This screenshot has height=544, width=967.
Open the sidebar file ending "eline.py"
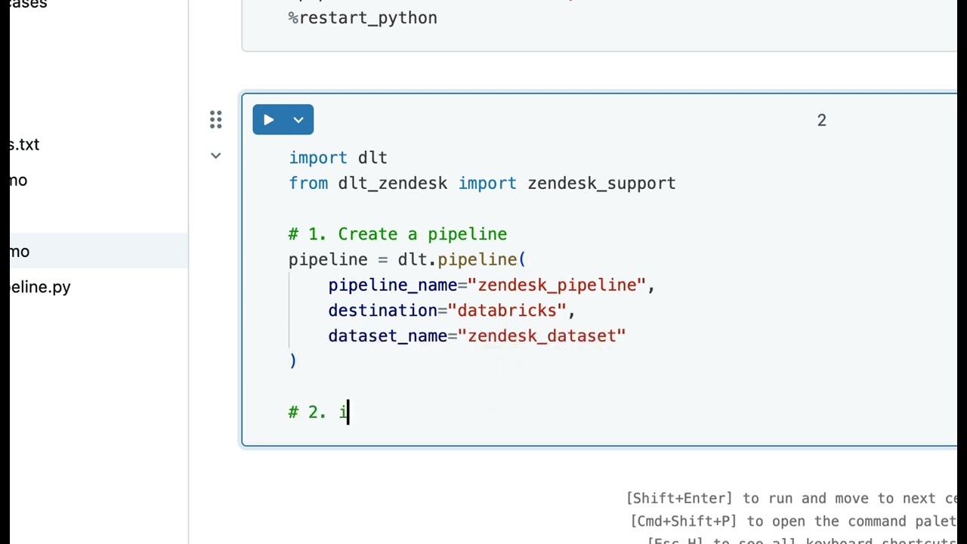tap(40, 287)
